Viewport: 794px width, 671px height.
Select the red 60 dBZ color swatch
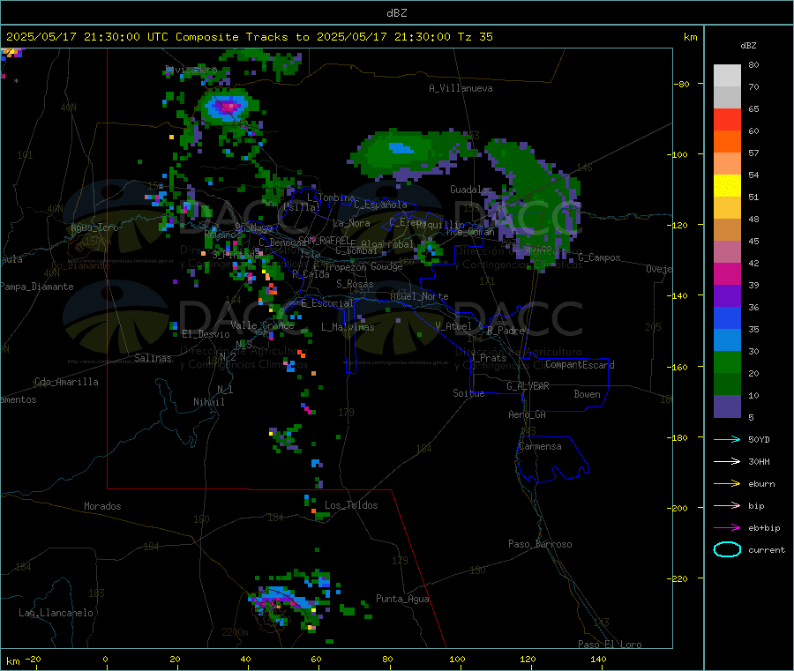(727, 119)
